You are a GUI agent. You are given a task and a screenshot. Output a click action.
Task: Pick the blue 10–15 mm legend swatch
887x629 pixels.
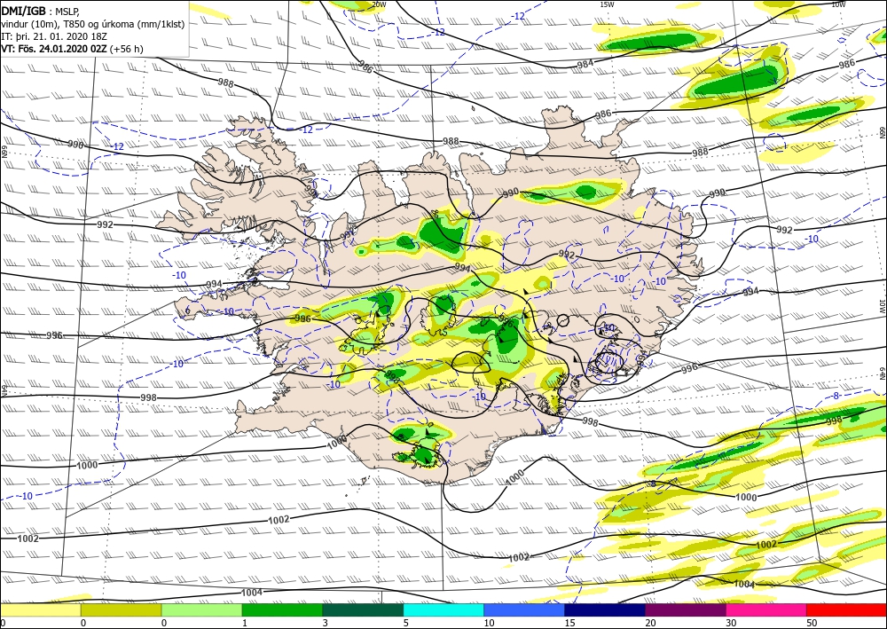pos(524,609)
